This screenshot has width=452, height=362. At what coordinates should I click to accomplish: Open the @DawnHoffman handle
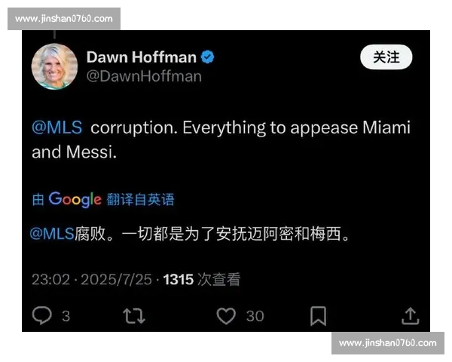pos(144,76)
